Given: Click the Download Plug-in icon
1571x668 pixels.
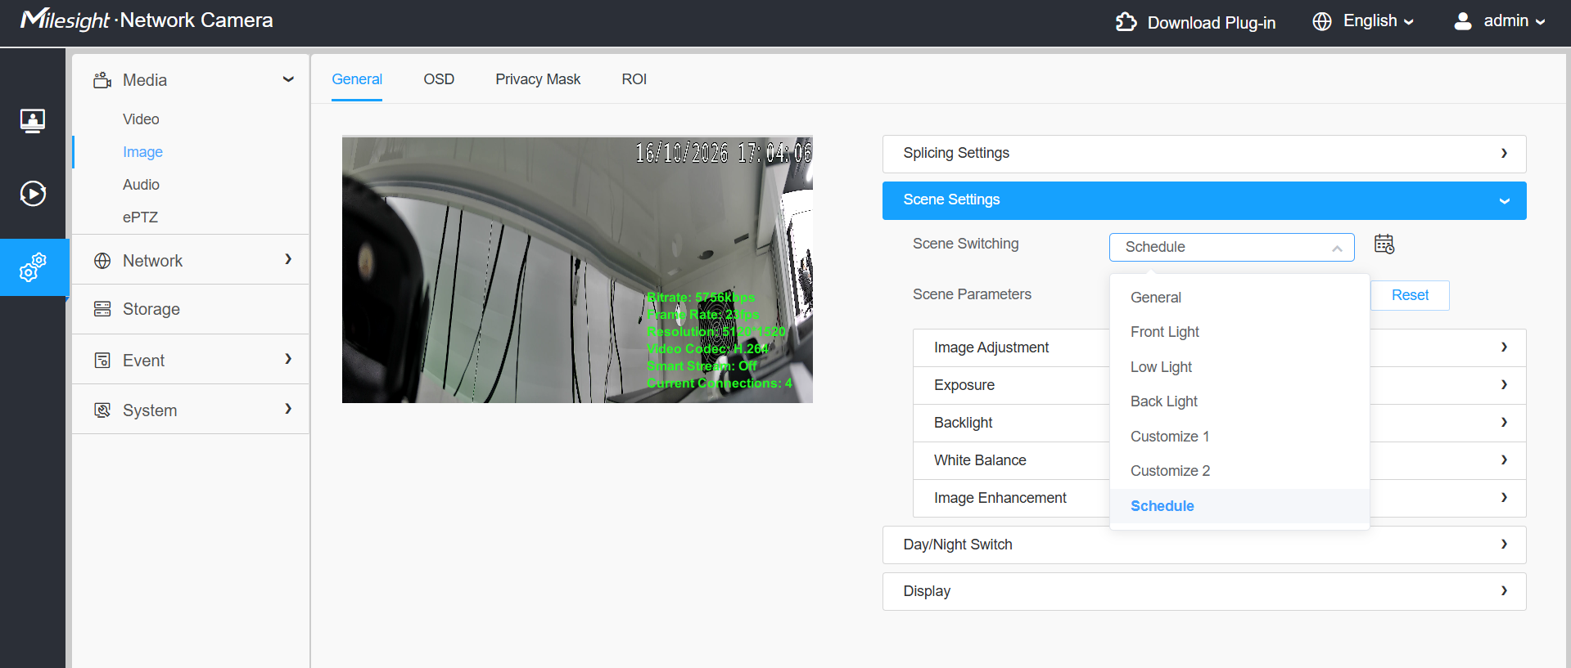Looking at the screenshot, I should point(1126,22).
